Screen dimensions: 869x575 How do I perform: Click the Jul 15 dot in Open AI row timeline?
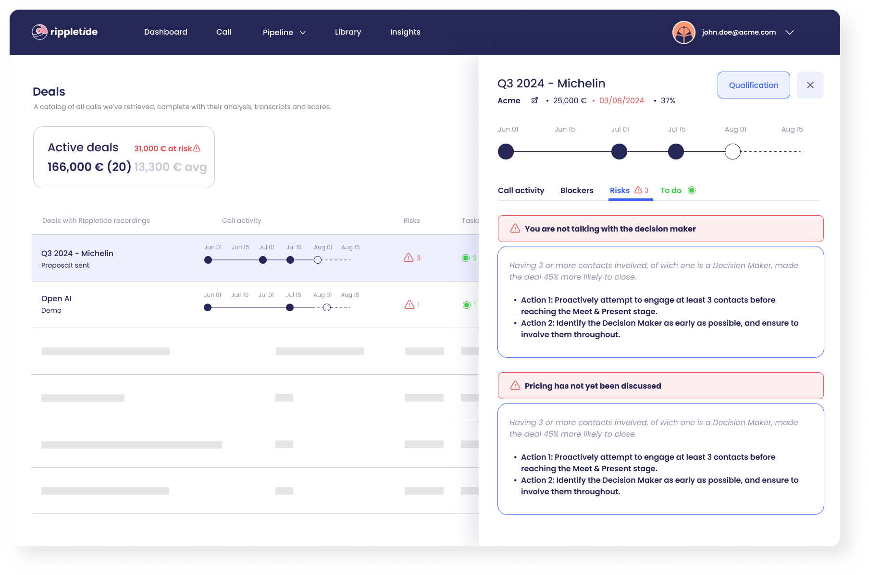[x=290, y=307]
